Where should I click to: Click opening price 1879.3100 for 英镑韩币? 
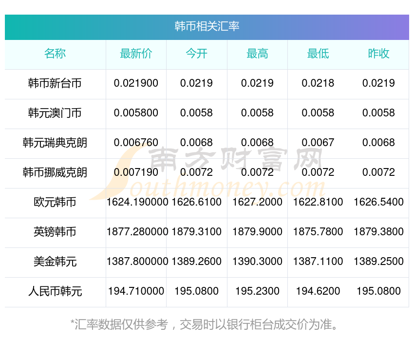click(x=197, y=232)
